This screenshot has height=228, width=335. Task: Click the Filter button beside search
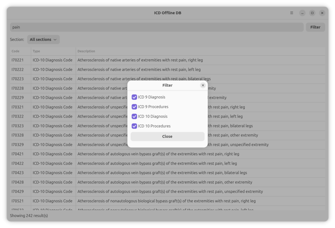click(x=315, y=27)
